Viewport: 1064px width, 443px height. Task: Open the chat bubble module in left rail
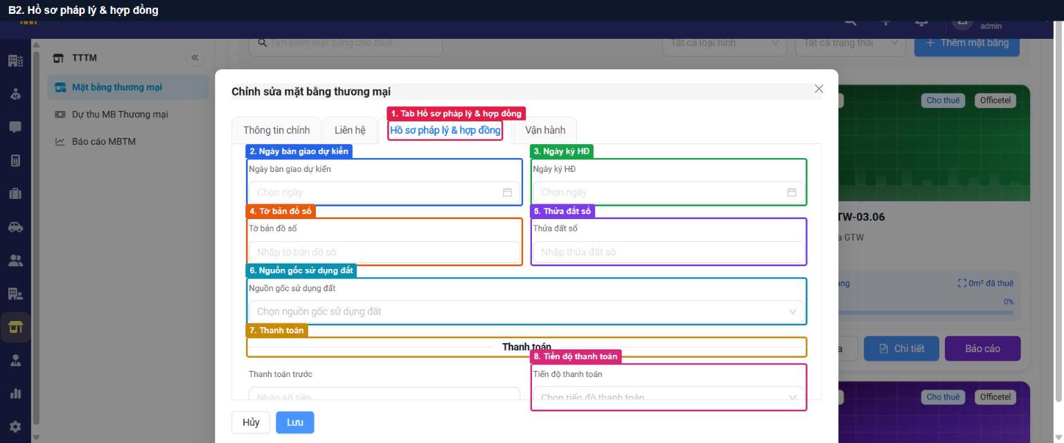pyautogui.click(x=15, y=128)
